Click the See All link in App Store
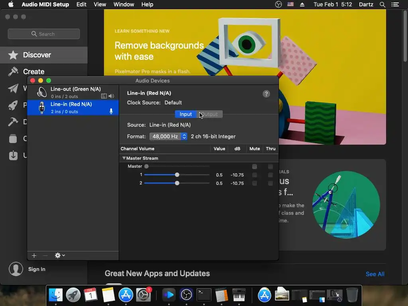 (x=375, y=274)
